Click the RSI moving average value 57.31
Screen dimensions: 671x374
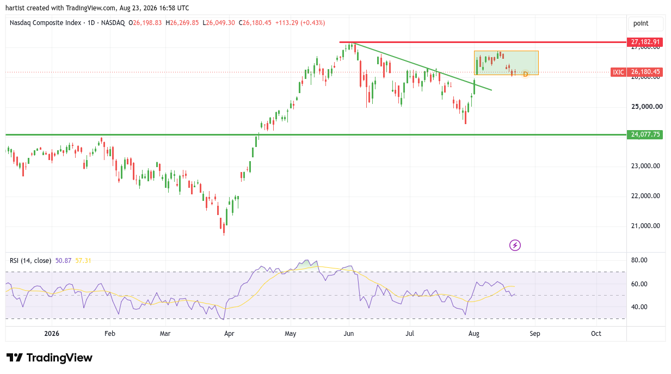[x=83, y=261]
